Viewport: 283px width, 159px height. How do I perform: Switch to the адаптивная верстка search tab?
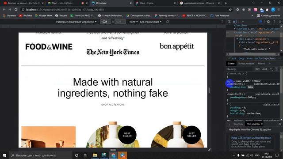click(x=199, y=3)
